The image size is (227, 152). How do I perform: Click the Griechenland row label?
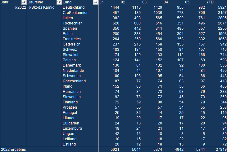pyautogui.click(x=74, y=81)
